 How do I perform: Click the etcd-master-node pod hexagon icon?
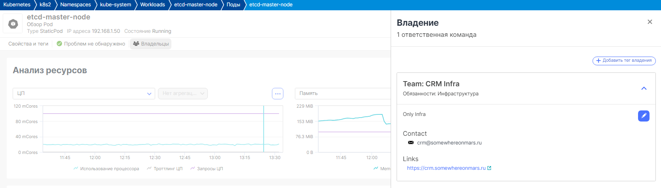coord(13,24)
